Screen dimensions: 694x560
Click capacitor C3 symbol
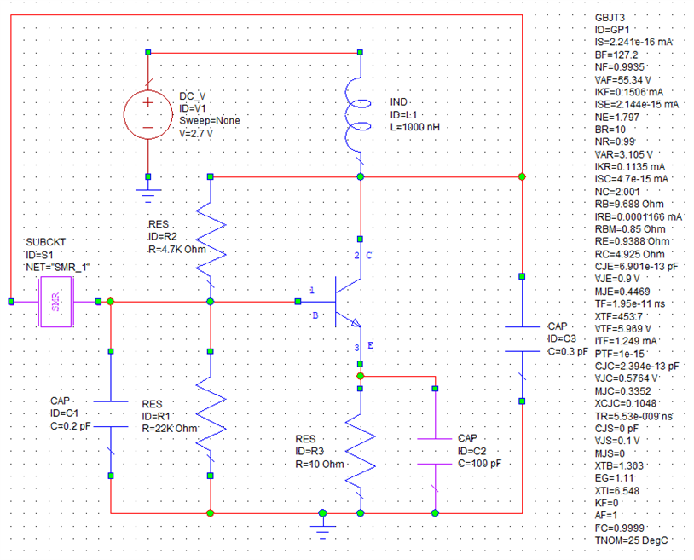pos(522,339)
